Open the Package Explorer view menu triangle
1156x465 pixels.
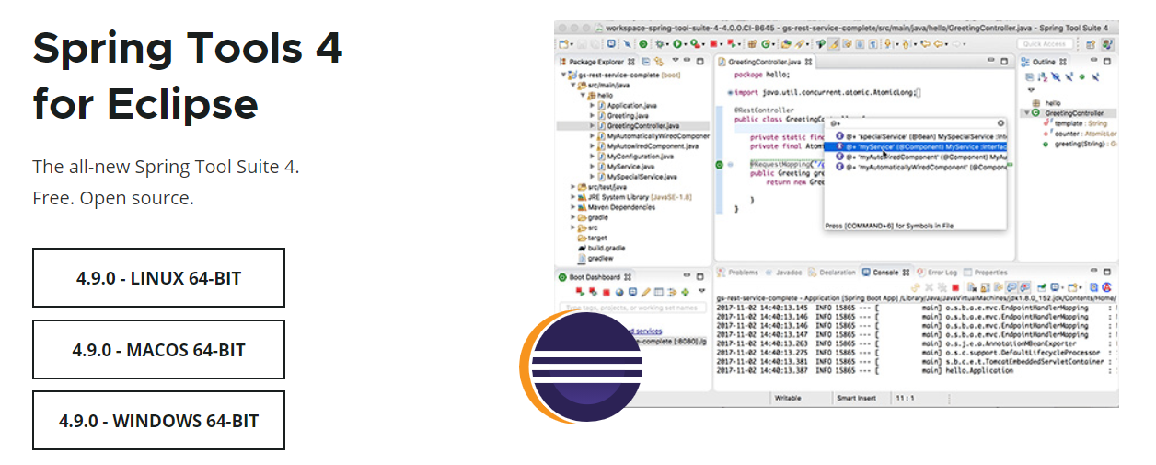[x=675, y=61]
